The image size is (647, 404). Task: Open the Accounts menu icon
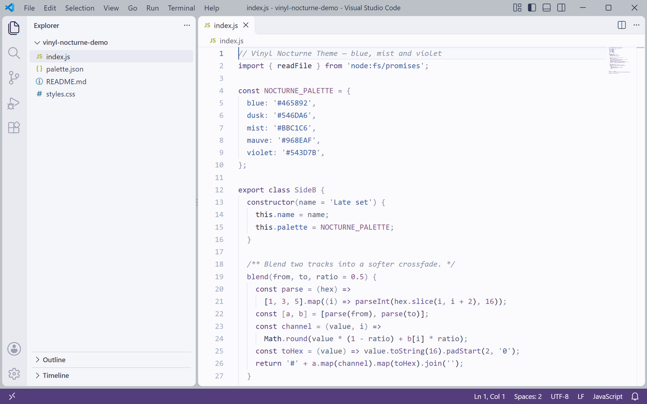(14, 349)
